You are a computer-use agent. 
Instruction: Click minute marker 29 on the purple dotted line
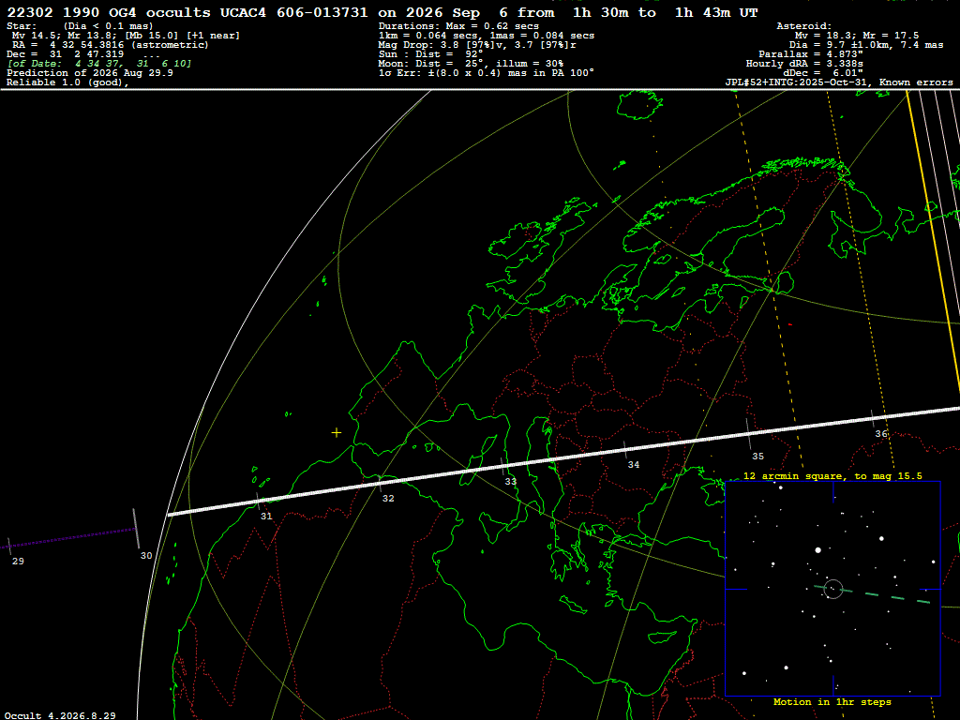pos(19,561)
